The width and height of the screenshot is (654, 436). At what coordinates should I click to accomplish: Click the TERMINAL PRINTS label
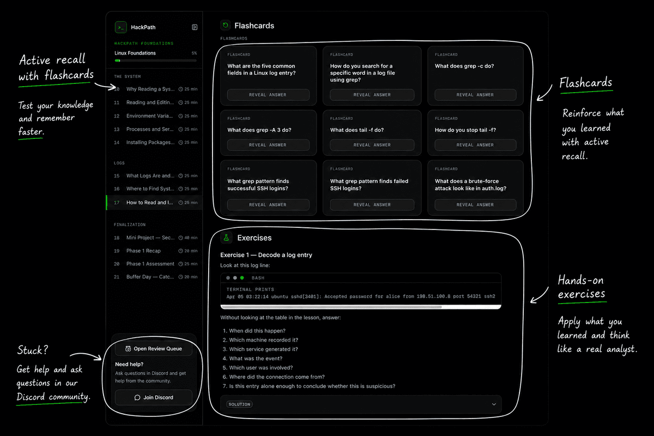coord(250,289)
